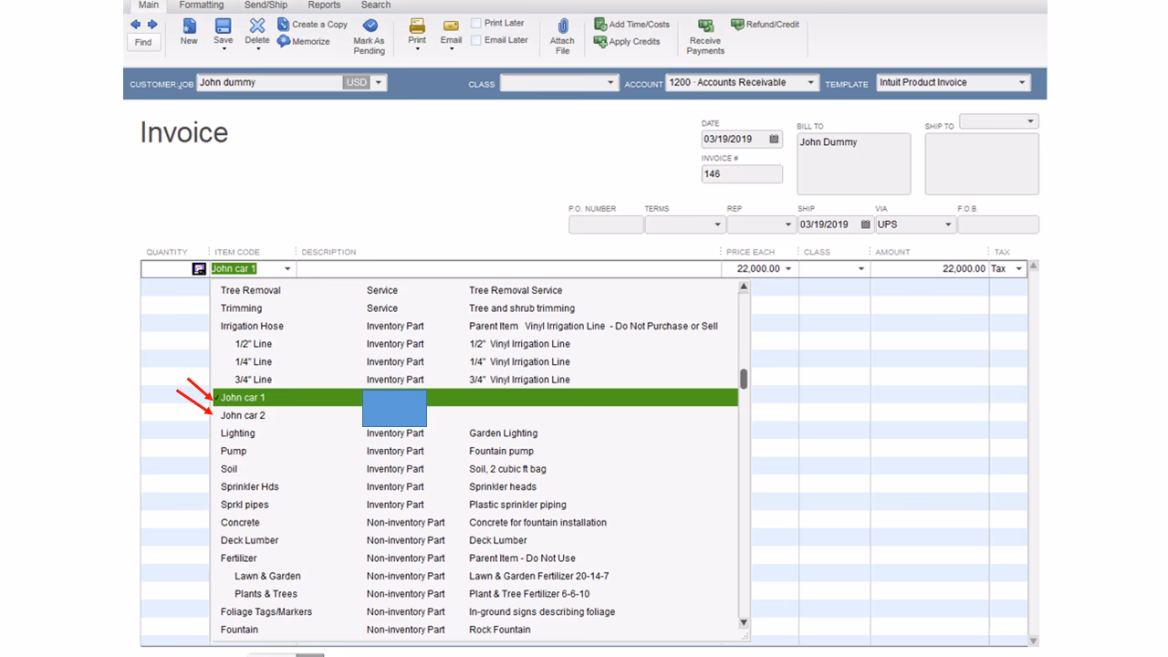Viewport: 1168px width, 657px height.
Task: Expand the Terms dropdown
Action: click(x=716, y=224)
